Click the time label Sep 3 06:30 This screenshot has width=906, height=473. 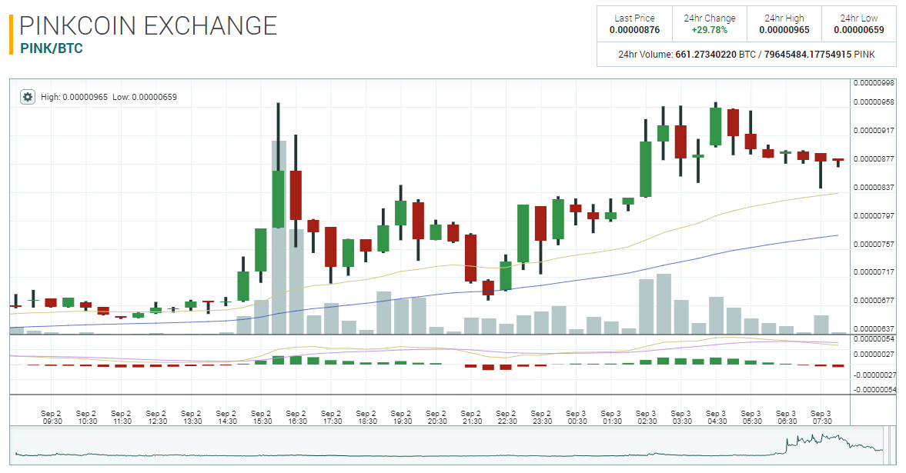click(787, 417)
